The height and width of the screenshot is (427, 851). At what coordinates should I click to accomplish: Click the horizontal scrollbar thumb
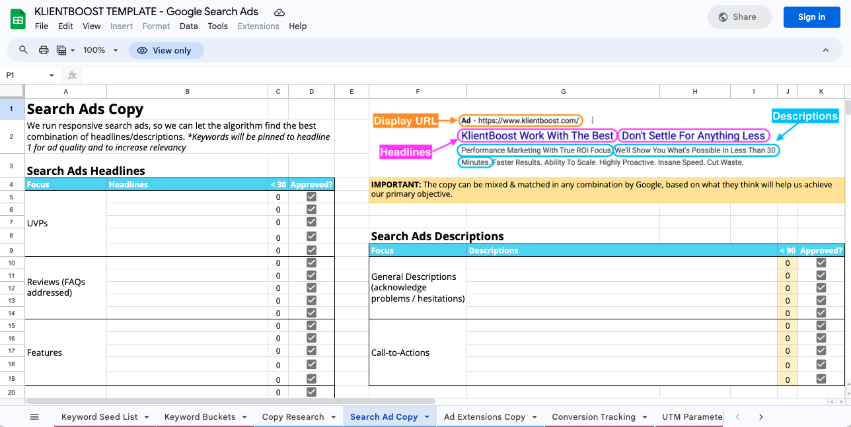click(x=231, y=401)
